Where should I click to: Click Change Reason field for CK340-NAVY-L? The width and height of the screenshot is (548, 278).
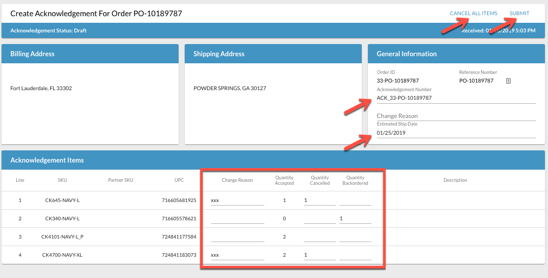coord(237,219)
